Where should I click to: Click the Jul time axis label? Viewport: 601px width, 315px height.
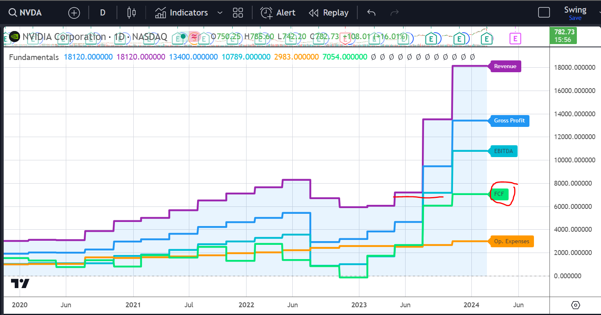[x=189, y=305]
